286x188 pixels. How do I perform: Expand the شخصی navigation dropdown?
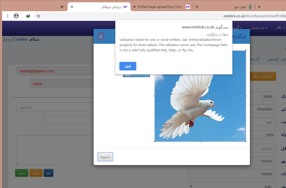pyautogui.click(x=259, y=28)
